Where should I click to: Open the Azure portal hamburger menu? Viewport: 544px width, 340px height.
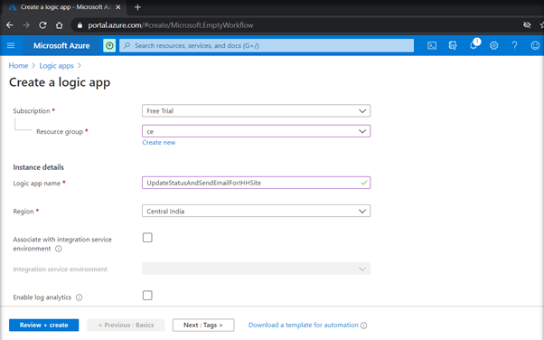(11, 45)
